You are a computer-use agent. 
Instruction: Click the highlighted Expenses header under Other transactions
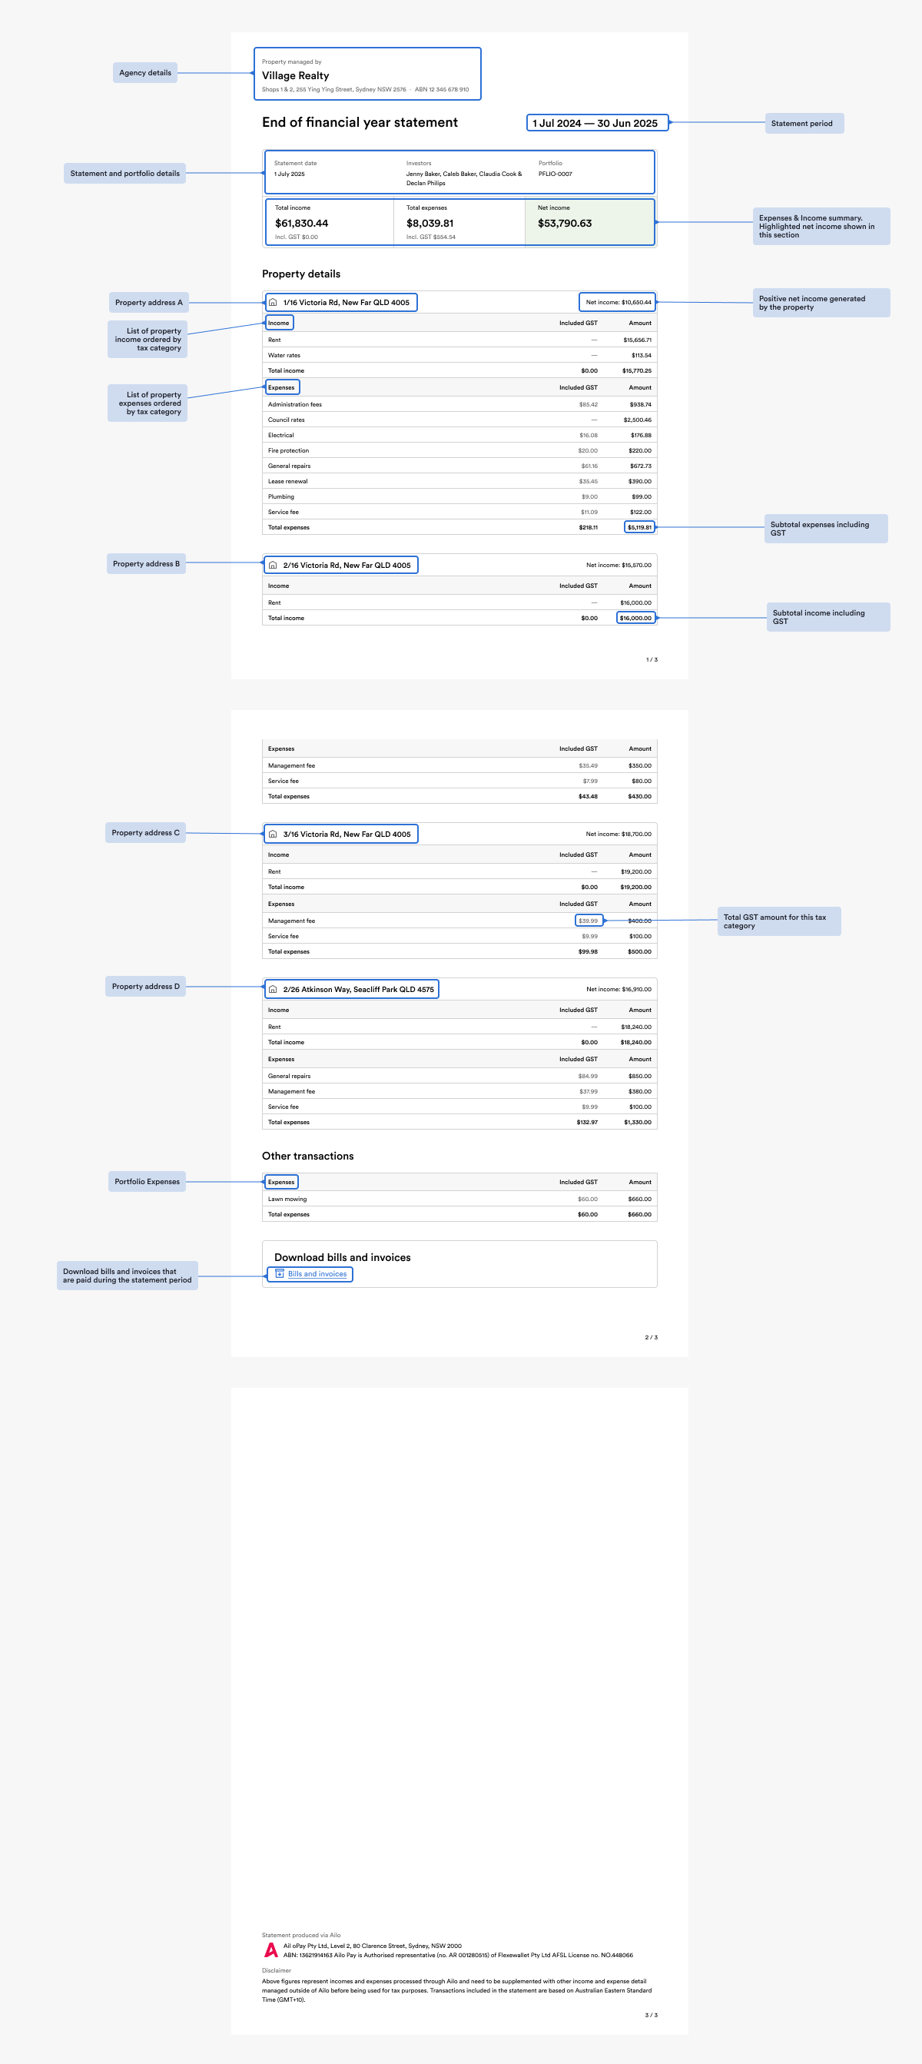click(x=281, y=1182)
